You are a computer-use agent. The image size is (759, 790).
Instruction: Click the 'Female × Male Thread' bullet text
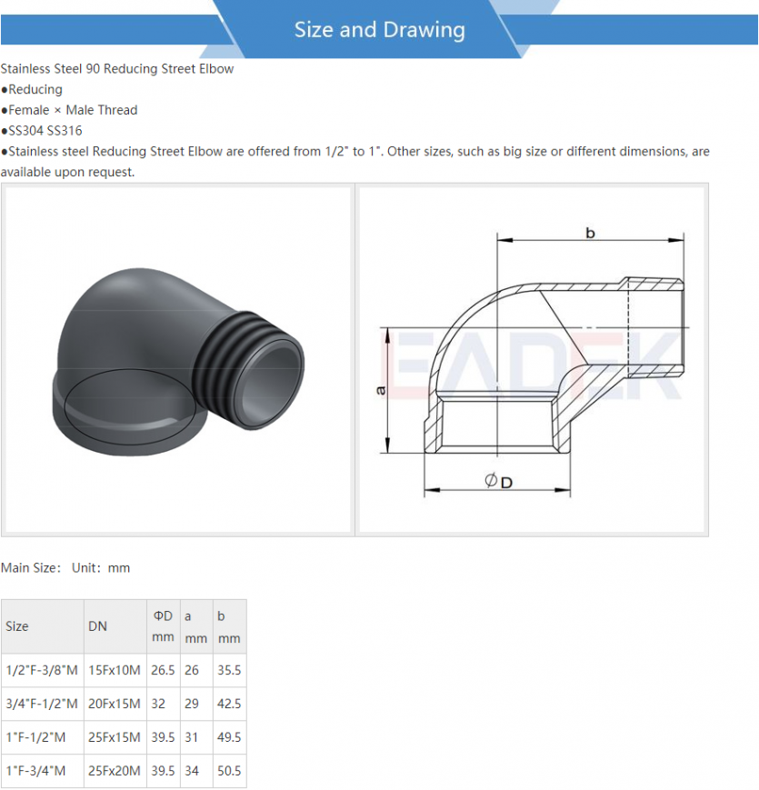pyautogui.click(x=73, y=110)
